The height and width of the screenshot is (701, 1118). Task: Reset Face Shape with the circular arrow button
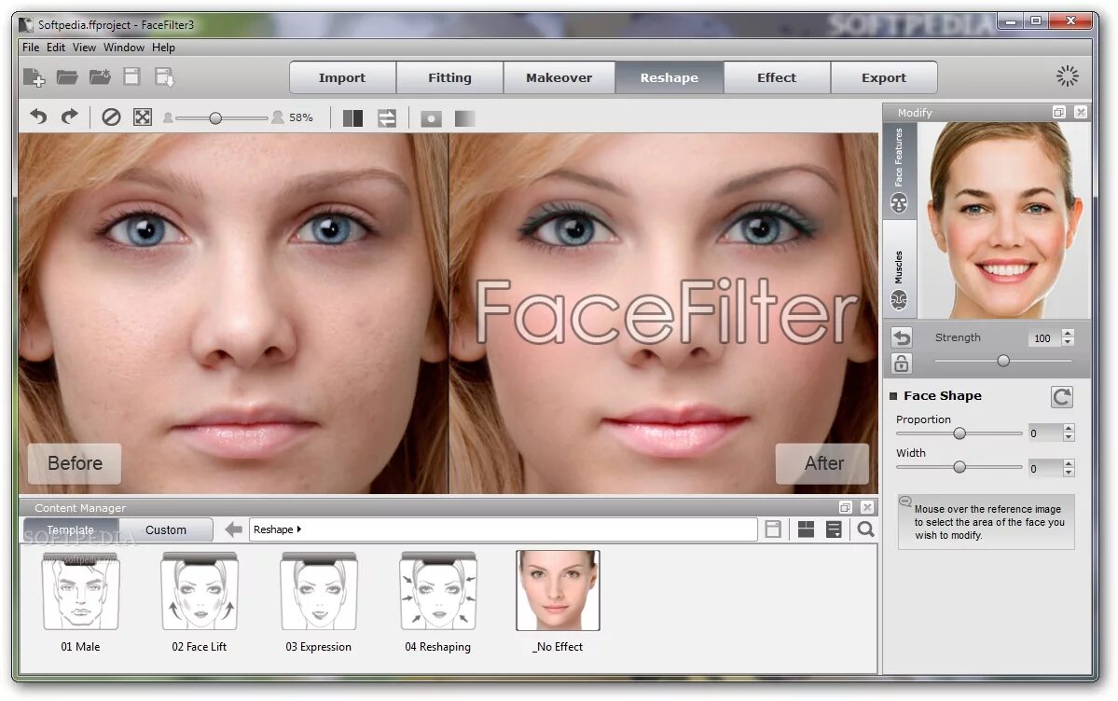coord(1062,397)
